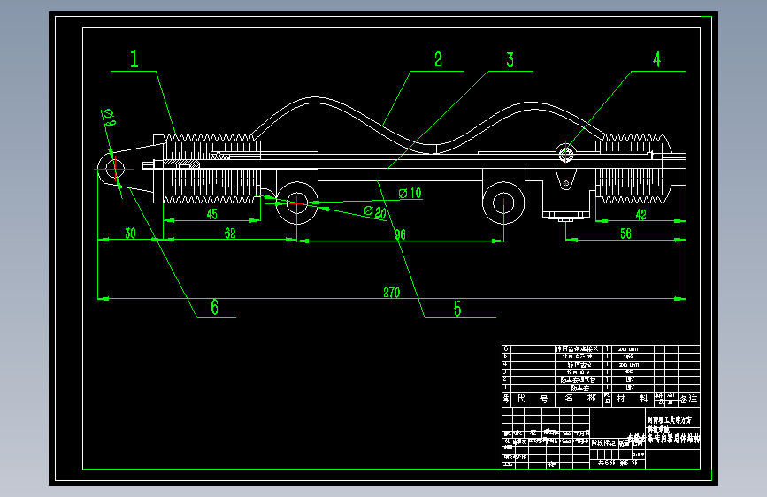Select the 42 dimension value
Image resolution: width=767 pixels, height=497 pixels.
[x=640, y=215]
